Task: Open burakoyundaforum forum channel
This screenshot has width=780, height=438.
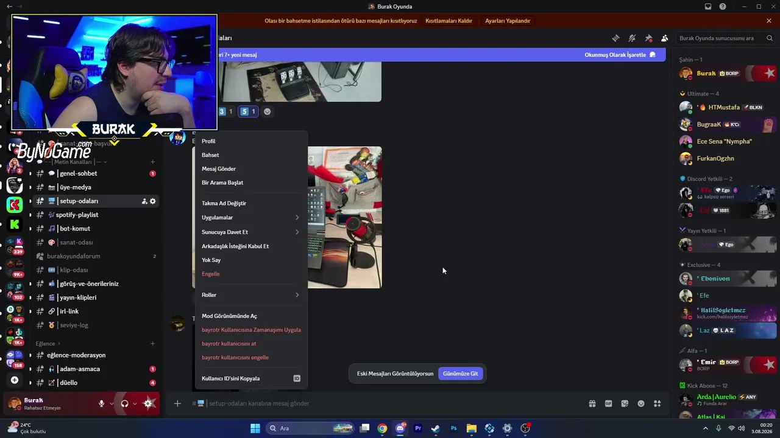Action: pyautogui.click(x=96, y=256)
